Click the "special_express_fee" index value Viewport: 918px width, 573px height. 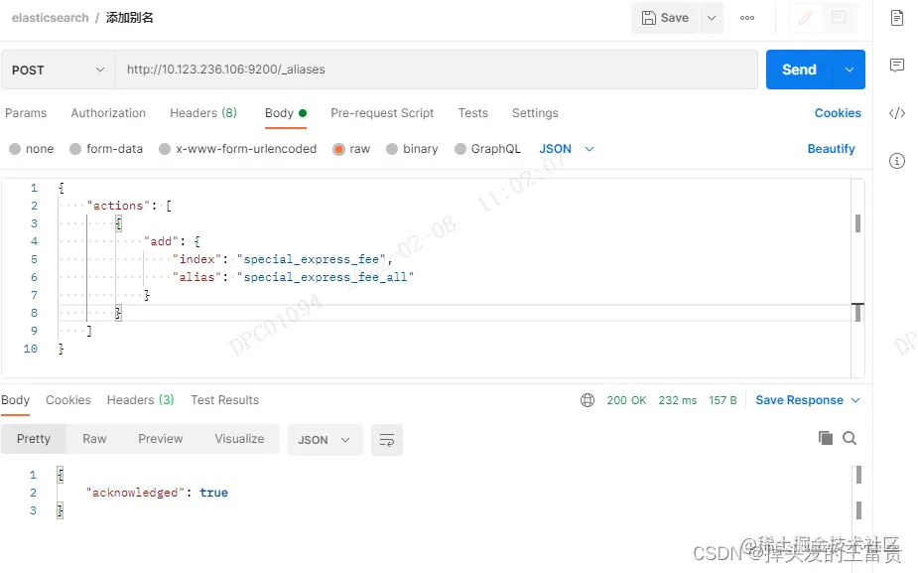point(311,259)
